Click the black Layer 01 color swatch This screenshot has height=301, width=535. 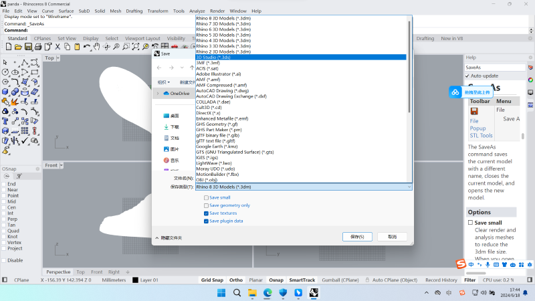pos(135,280)
